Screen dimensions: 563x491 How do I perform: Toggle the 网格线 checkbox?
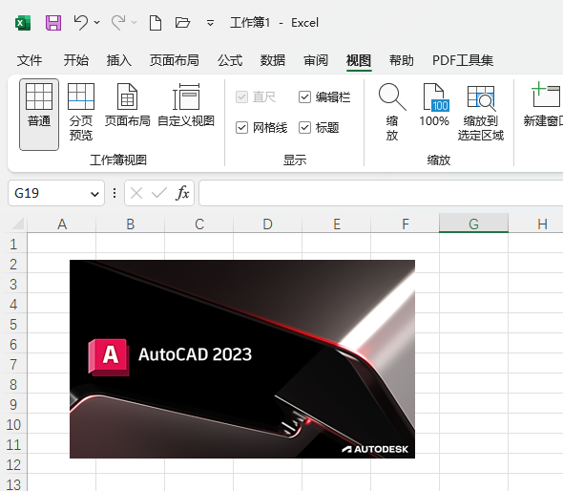241,128
